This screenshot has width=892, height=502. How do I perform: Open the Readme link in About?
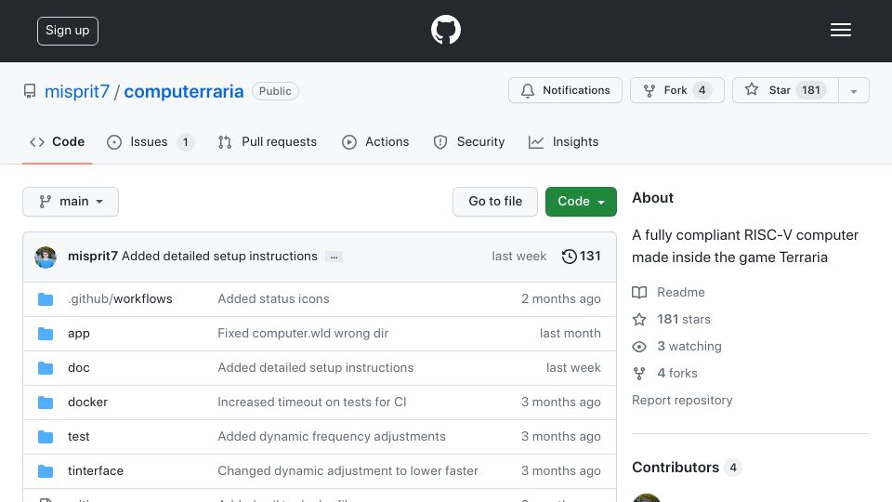[x=668, y=292]
